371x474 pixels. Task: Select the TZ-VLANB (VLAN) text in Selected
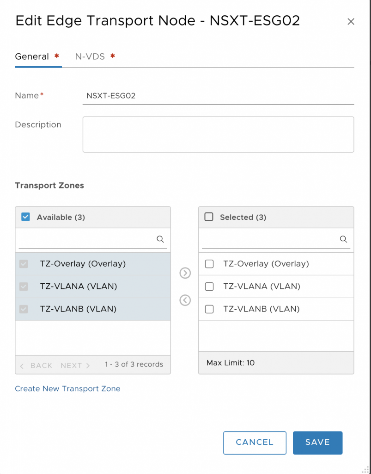(x=262, y=309)
